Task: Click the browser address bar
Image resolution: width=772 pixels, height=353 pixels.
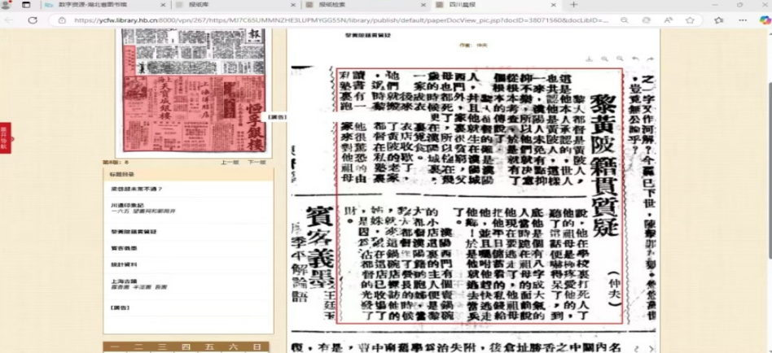Action: tap(326, 20)
